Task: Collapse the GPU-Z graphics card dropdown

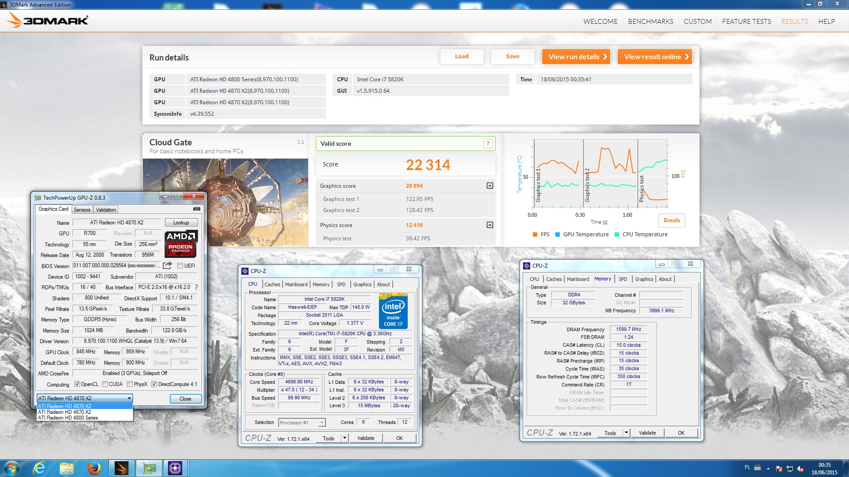Action: 129,398
